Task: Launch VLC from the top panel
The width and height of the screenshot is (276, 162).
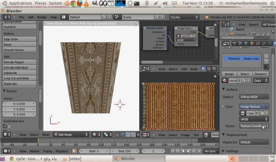Action: 86,3
